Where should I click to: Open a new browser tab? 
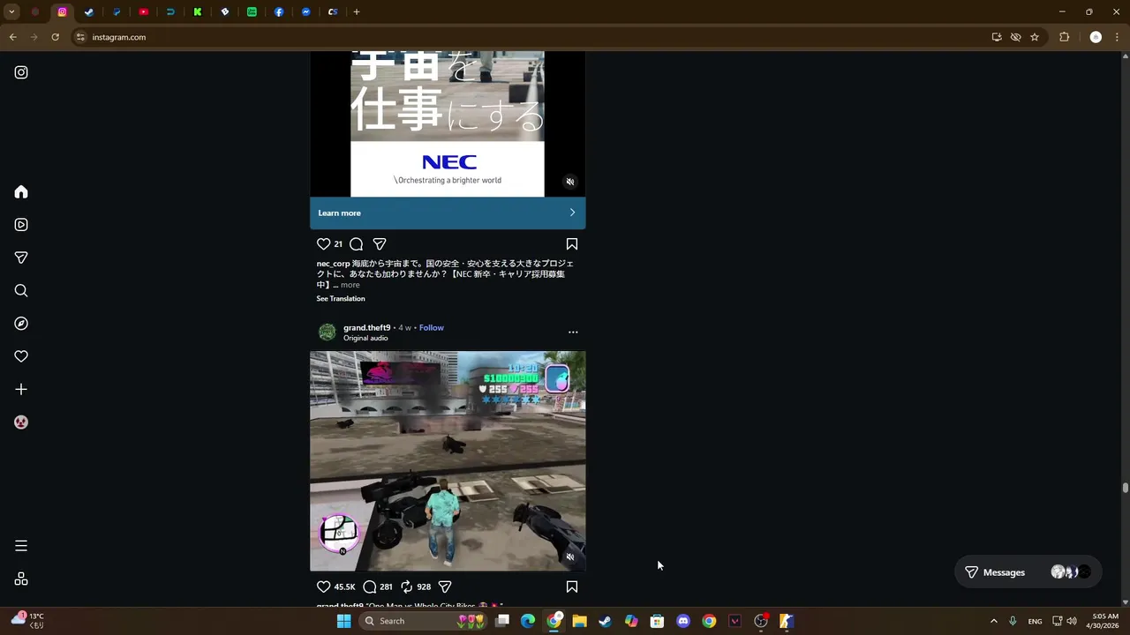pos(357,12)
